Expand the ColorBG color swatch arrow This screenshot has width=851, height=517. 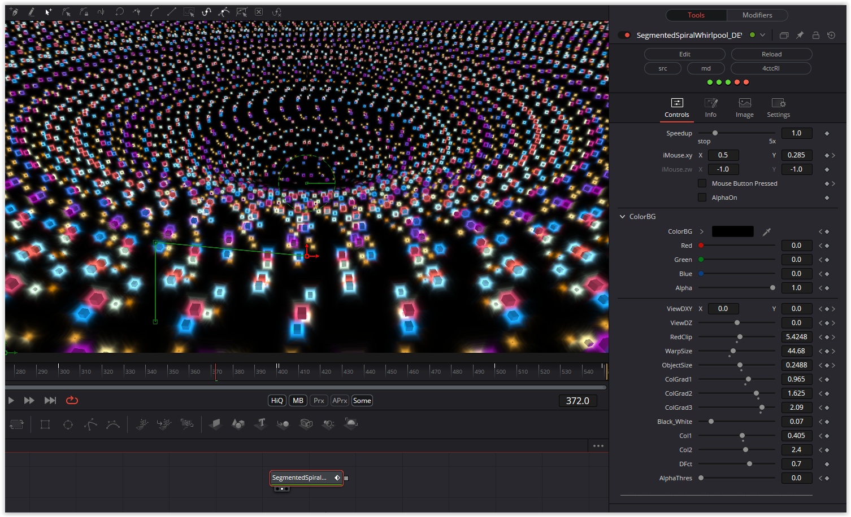[x=702, y=231]
